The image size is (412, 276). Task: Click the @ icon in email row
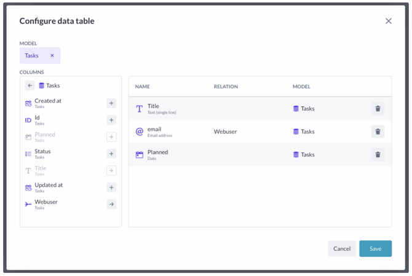[139, 132]
